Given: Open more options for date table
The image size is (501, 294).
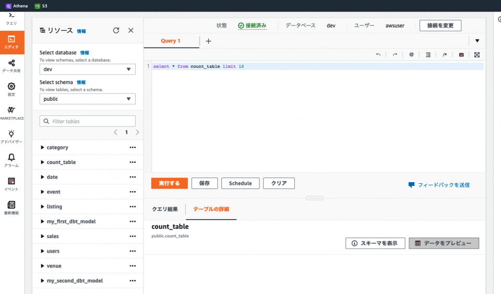Looking at the screenshot, I should click(x=133, y=177).
